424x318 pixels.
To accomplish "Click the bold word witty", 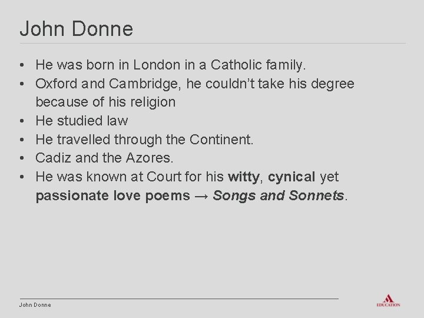I will [x=243, y=177].
